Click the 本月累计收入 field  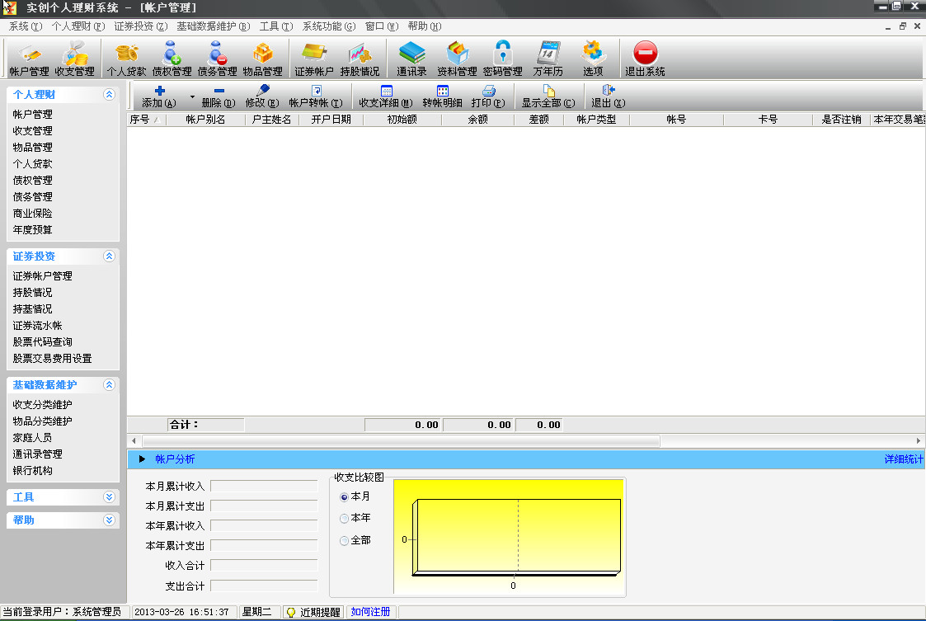click(x=264, y=487)
